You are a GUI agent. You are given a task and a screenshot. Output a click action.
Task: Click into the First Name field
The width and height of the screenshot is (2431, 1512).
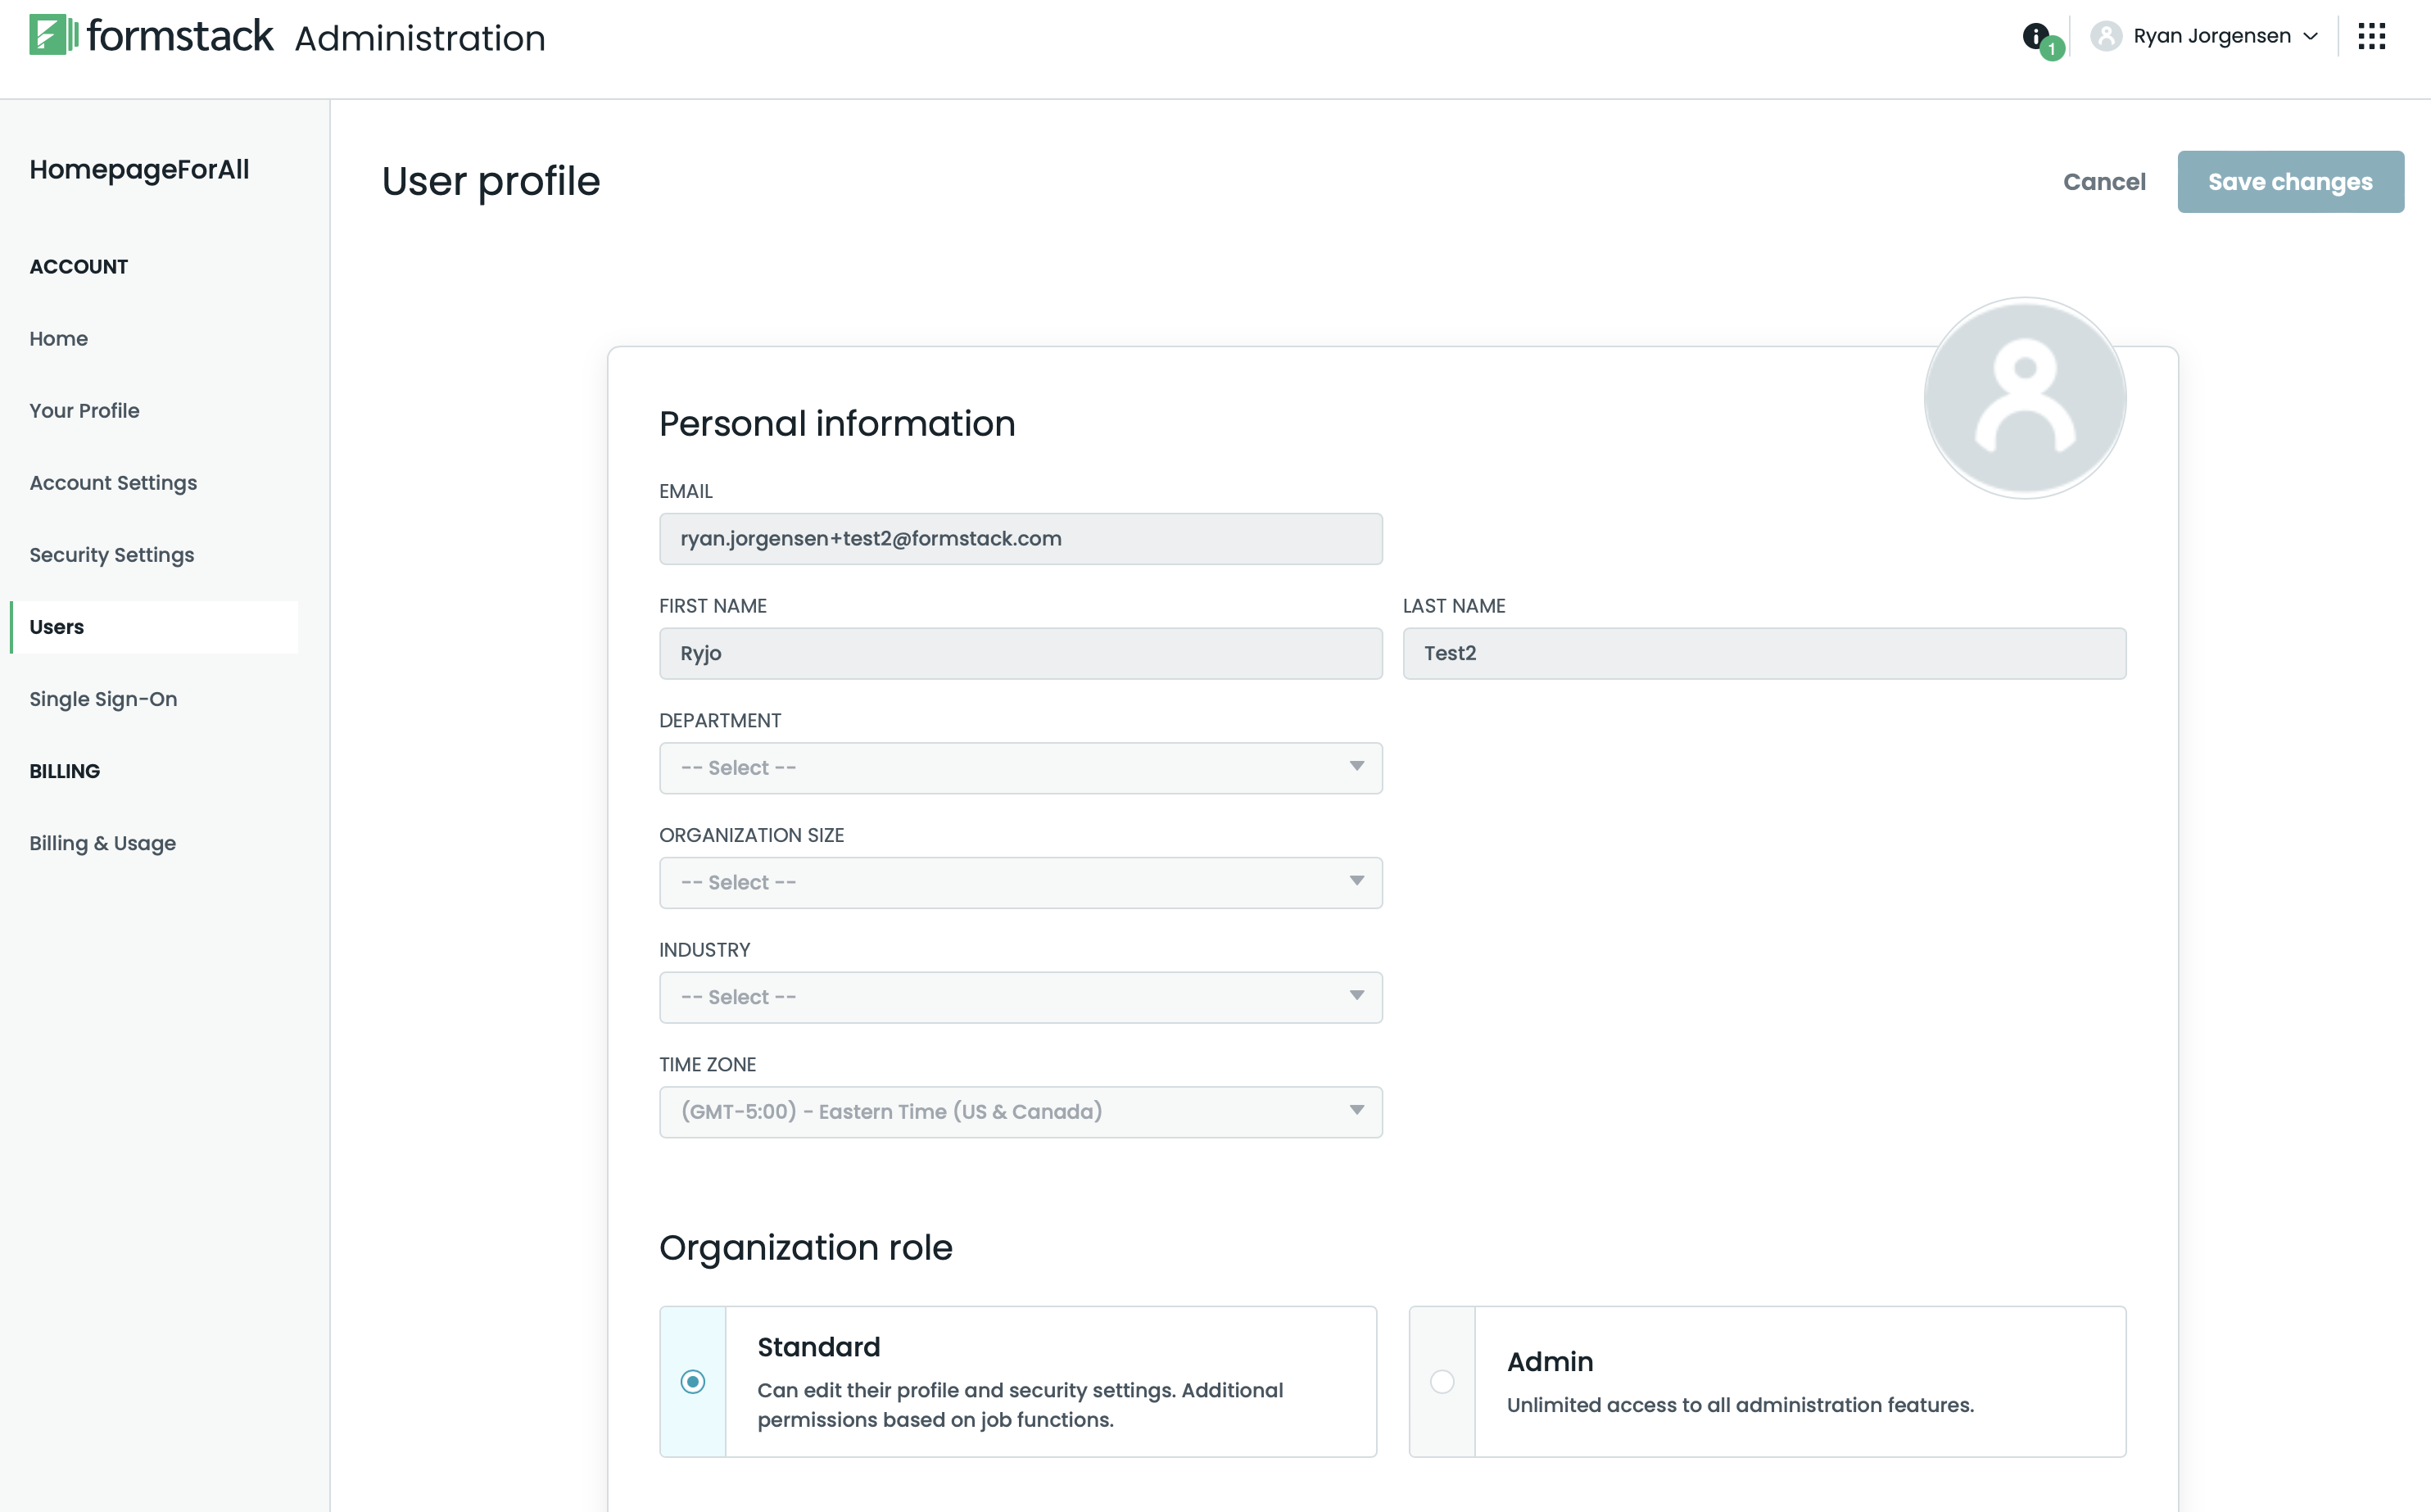(1020, 653)
